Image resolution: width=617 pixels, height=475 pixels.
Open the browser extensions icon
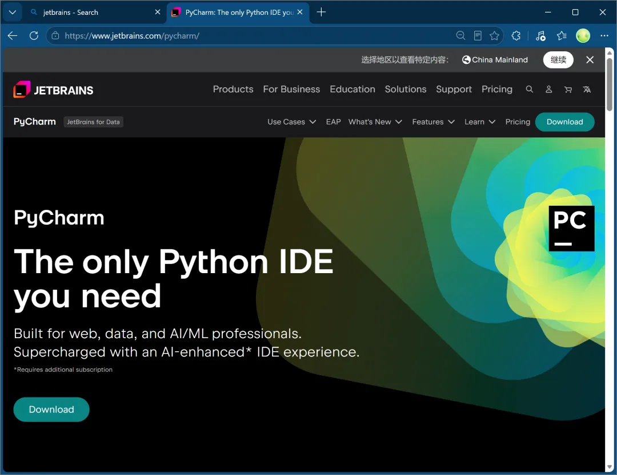(x=516, y=36)
